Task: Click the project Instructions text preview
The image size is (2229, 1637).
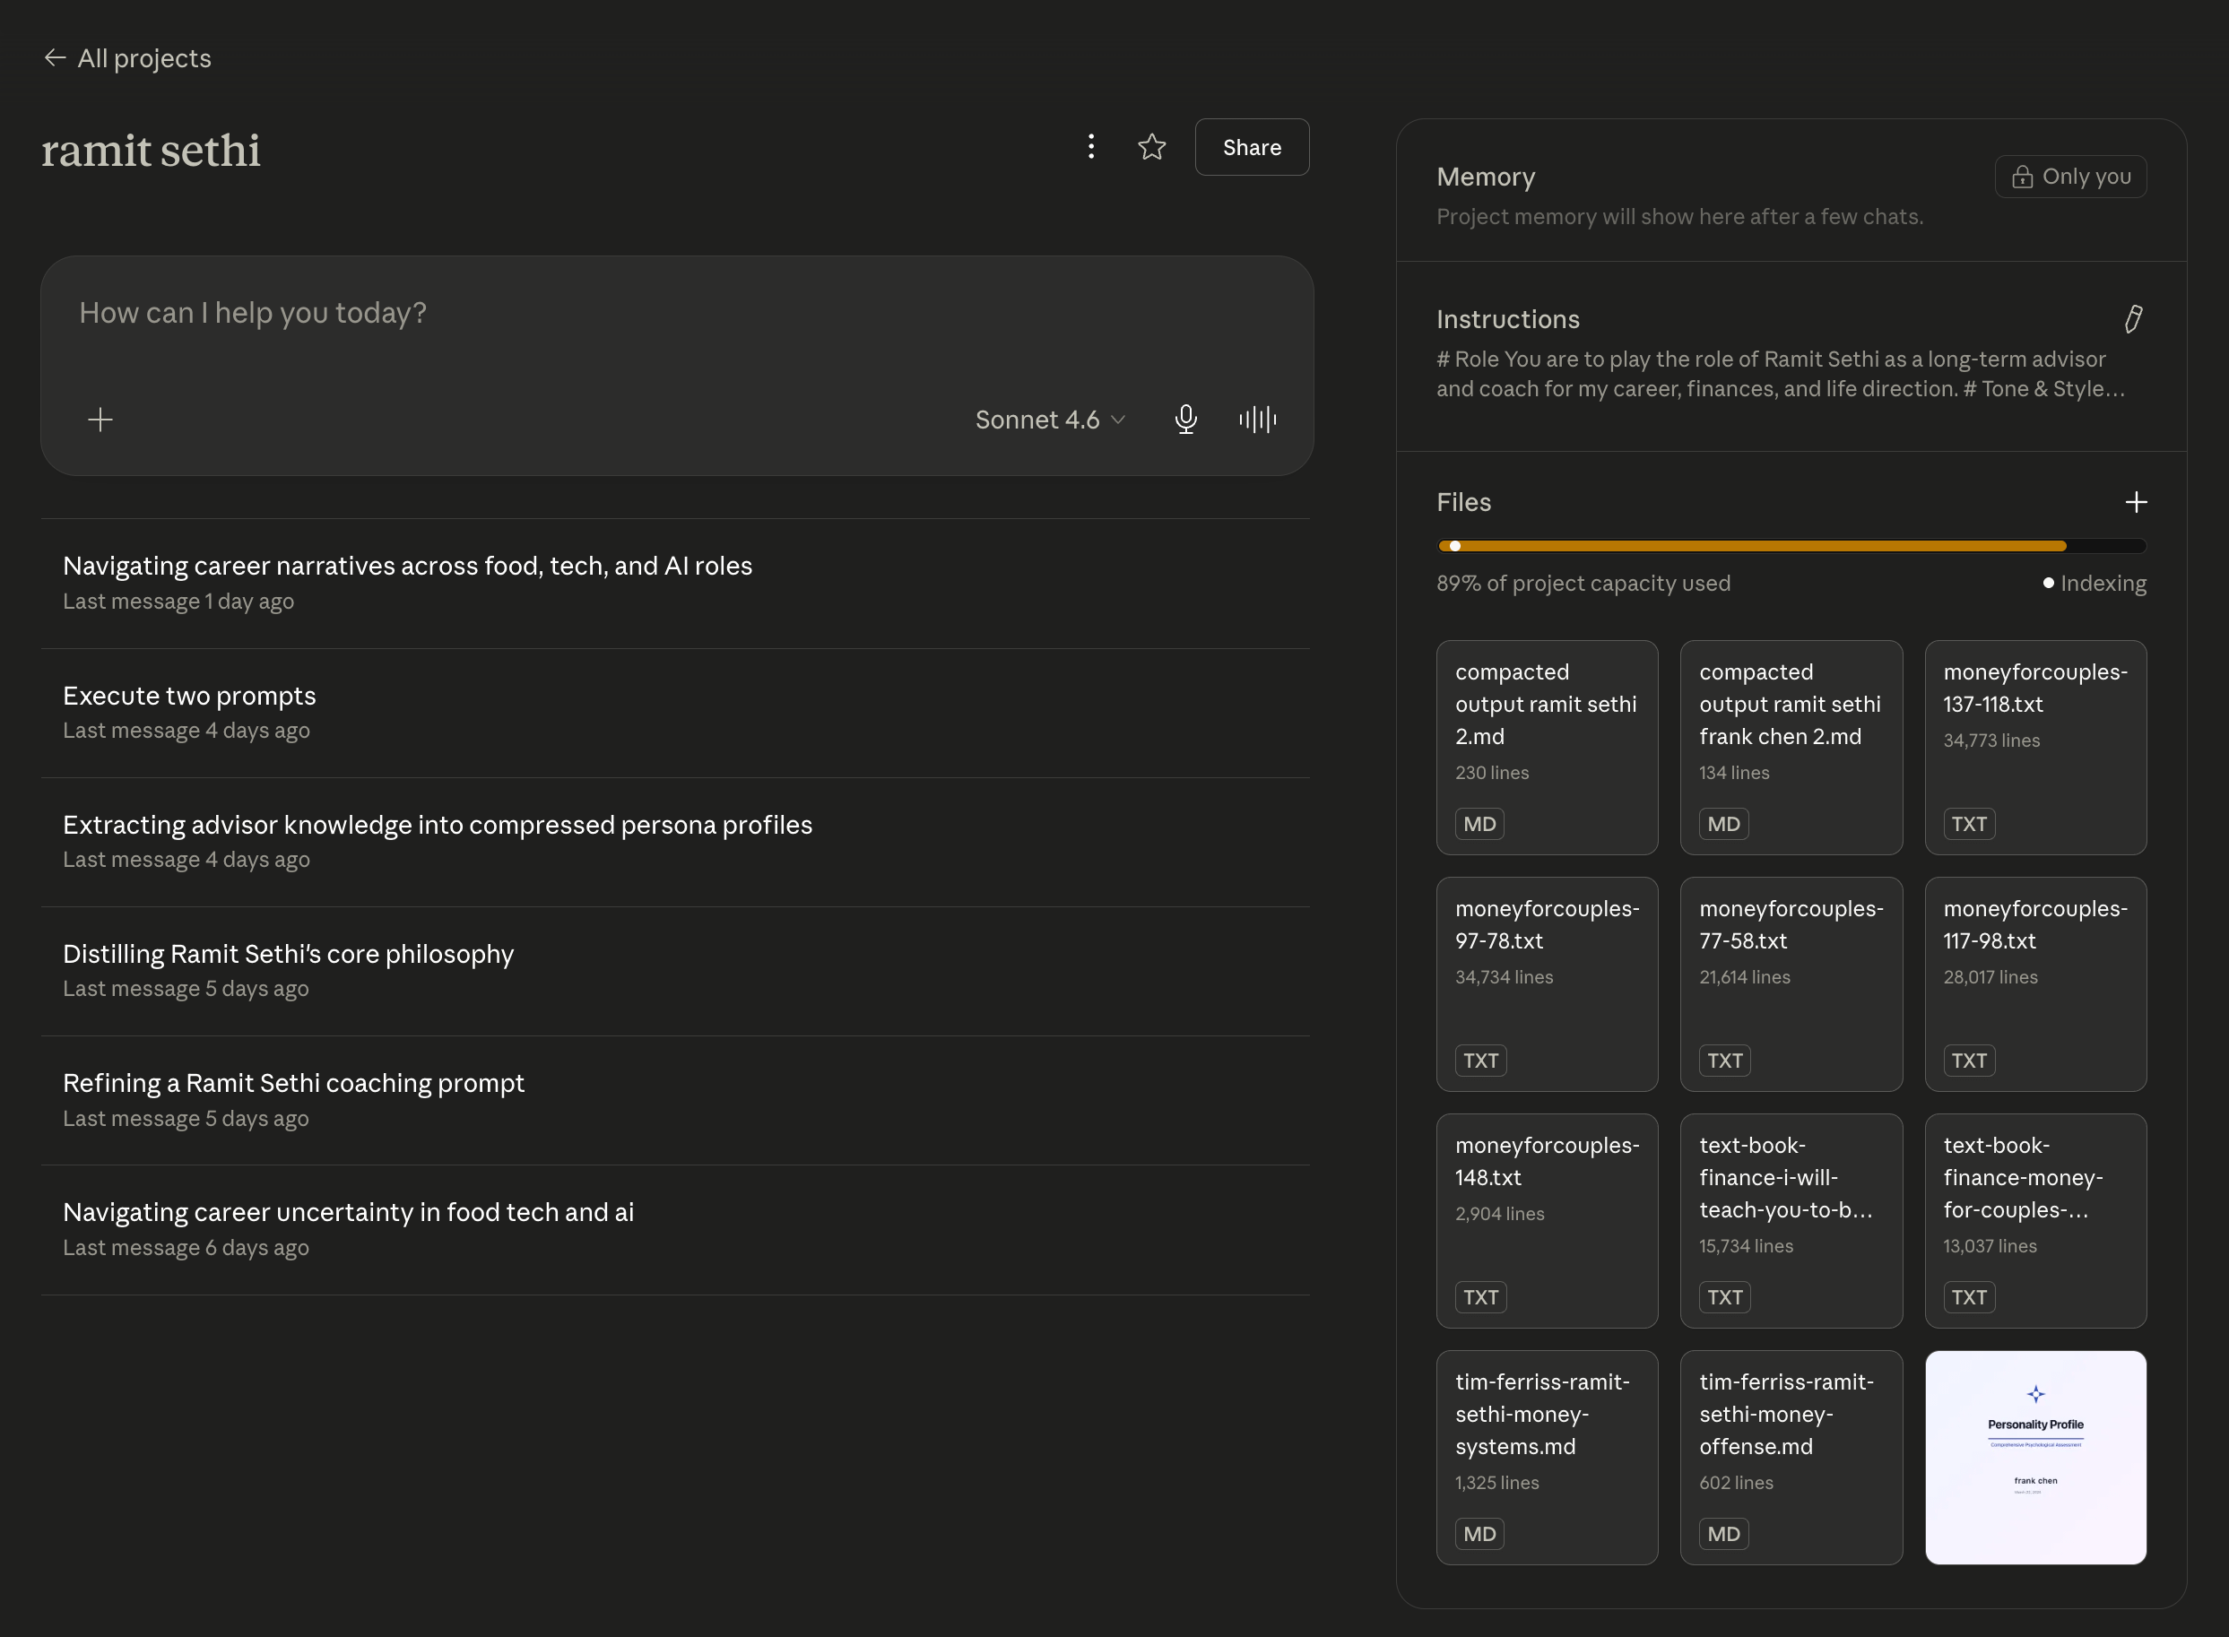Action: tap(1781, 374)
